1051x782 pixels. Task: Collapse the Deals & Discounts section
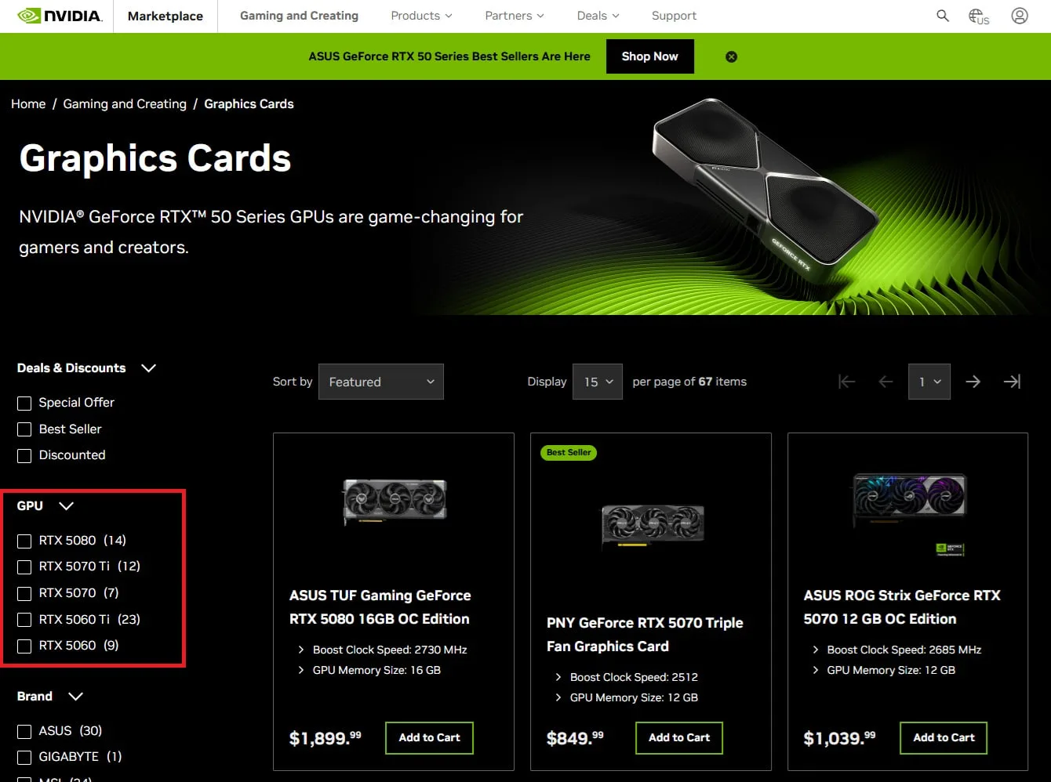pyautogui.click(x=148, y=368)
